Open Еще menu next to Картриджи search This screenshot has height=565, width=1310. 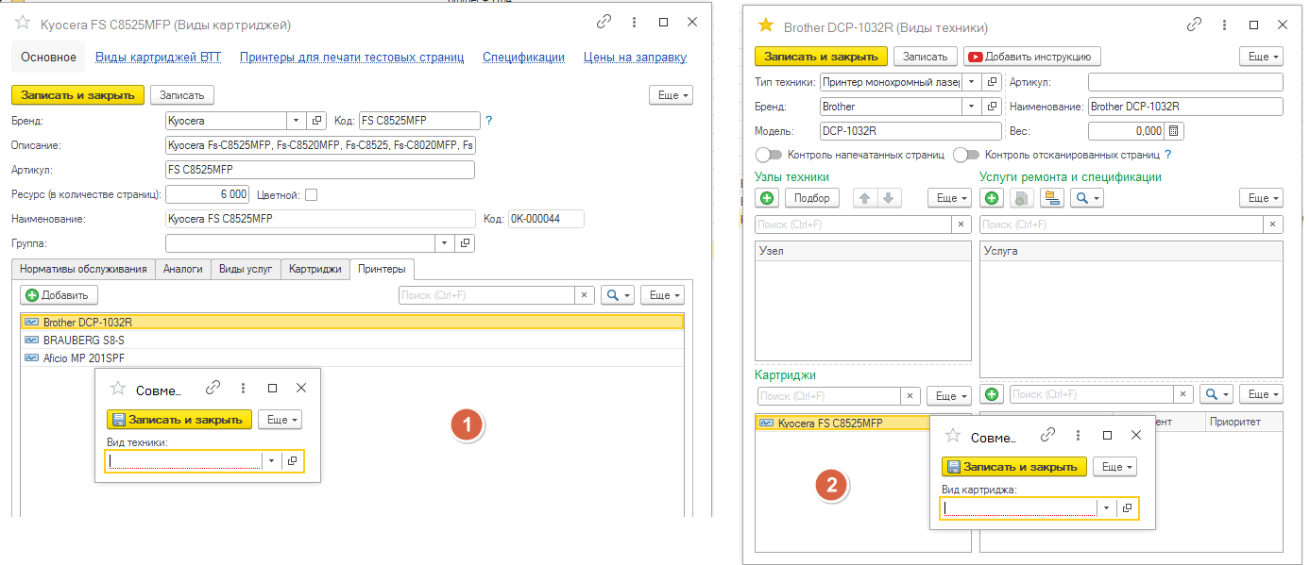pyautogui.click(x=949, y=396)
